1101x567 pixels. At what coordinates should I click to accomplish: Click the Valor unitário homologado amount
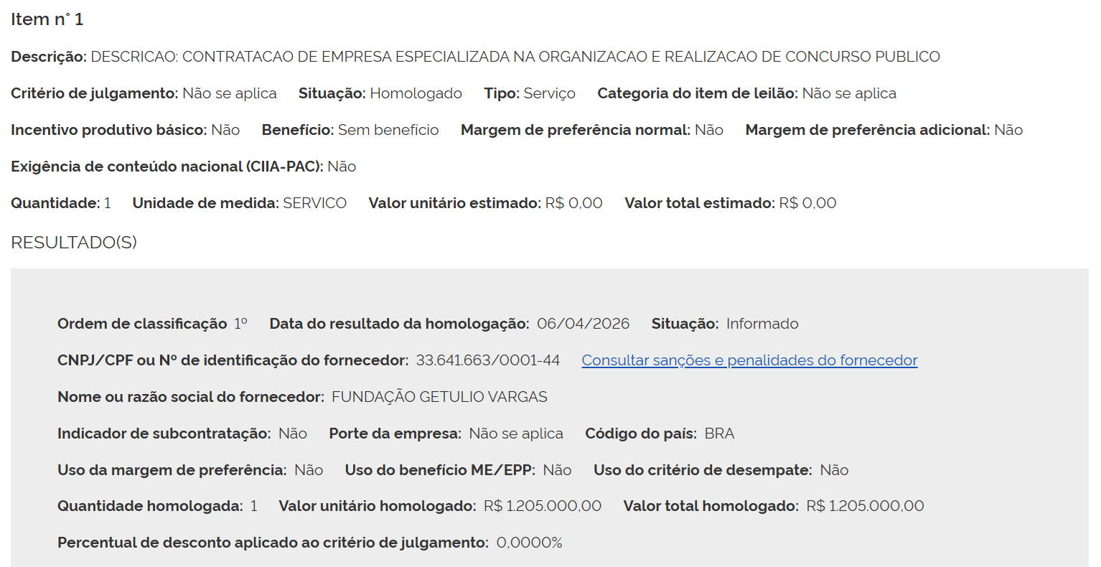tap(543, 506)
